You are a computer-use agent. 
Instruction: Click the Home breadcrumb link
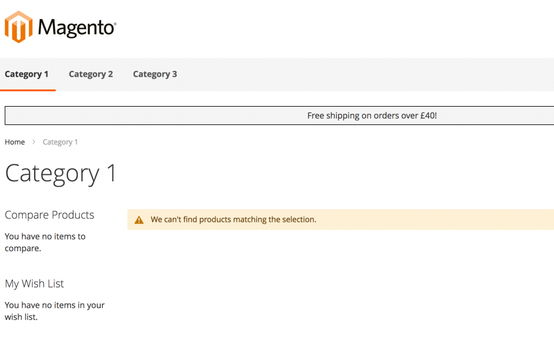[x=15, y=142]
